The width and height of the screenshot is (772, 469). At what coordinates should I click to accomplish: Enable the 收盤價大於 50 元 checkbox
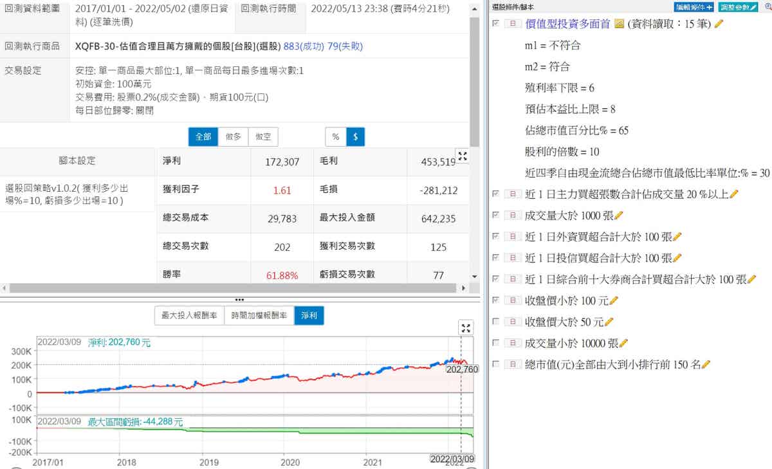tap(495, 322)
